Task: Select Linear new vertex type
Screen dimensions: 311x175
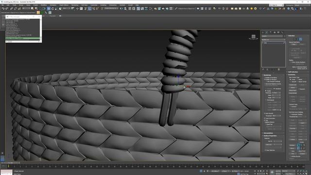Action: coord(291,80)
